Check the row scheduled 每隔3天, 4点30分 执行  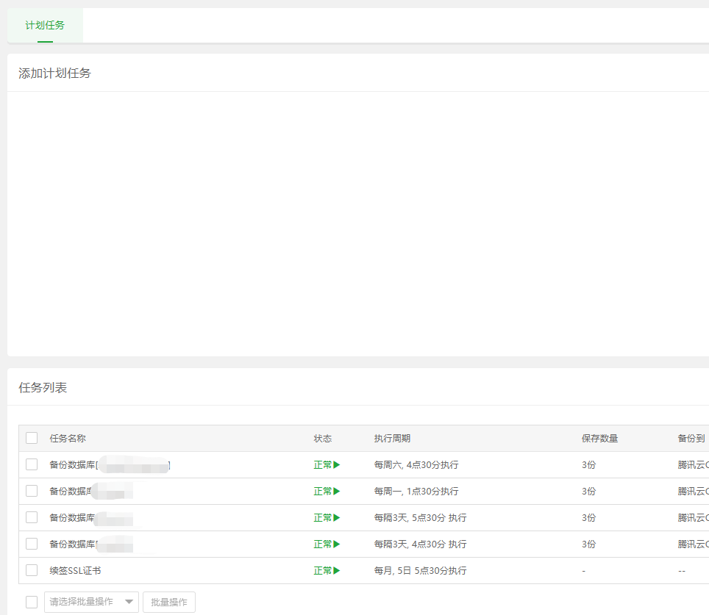coord(32,544)
